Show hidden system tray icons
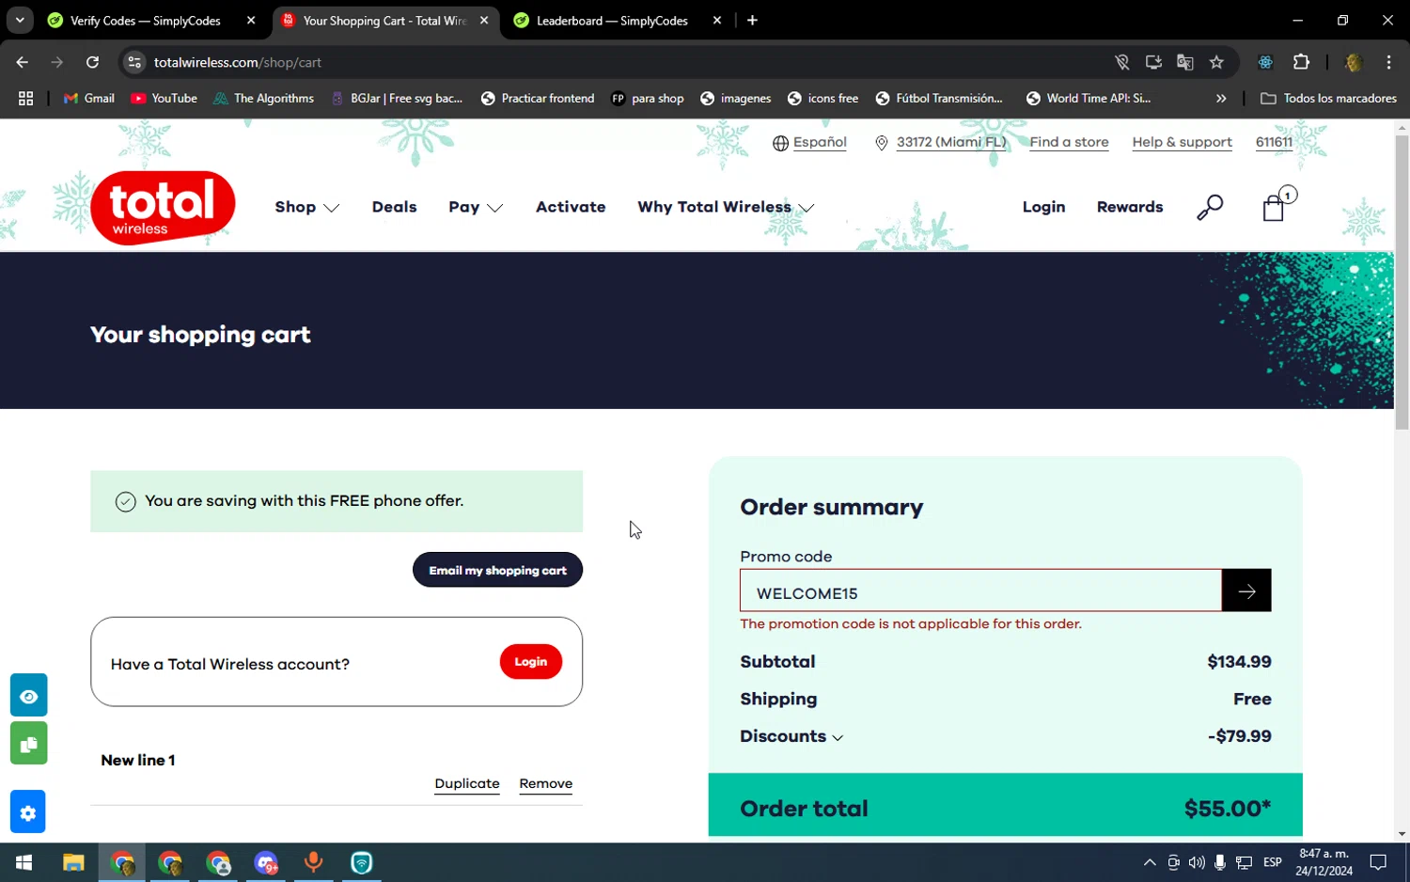The image size is (1410, 882). click(1149, 862)
